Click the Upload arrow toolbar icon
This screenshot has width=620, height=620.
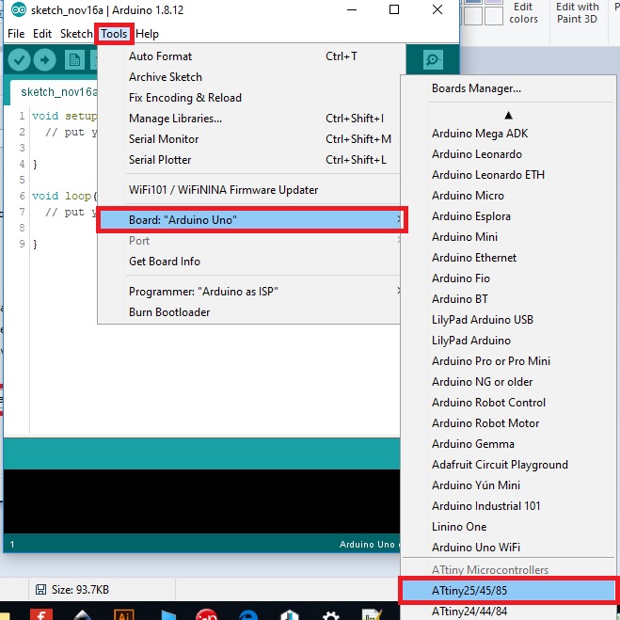[44, 60]
